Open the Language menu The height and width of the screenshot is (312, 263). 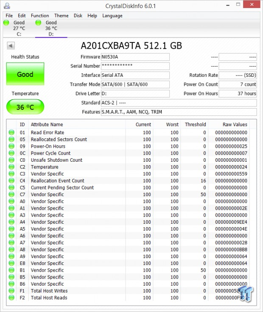112,16
